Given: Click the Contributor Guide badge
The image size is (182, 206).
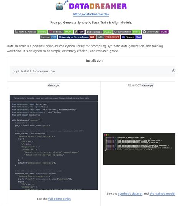Looking at the screenshot, I should (x=155, y=32).
